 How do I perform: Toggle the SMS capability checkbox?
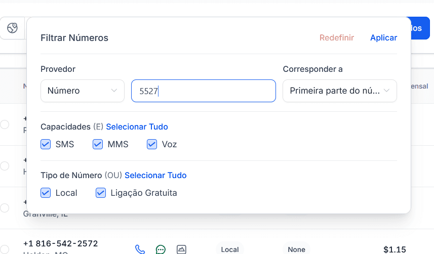pos(46,144)
